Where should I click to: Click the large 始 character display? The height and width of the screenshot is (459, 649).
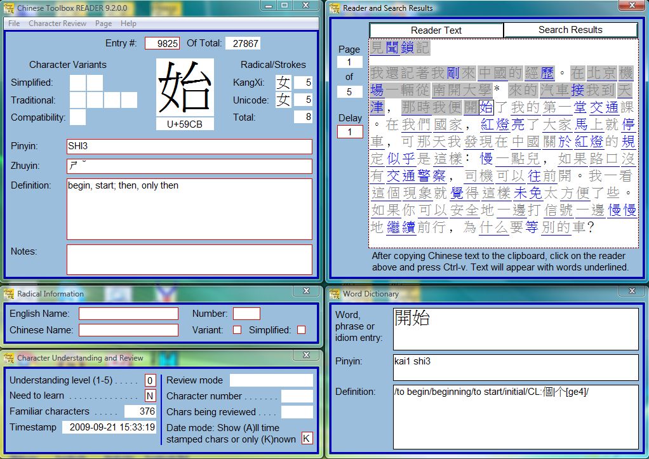coord(185,87)
